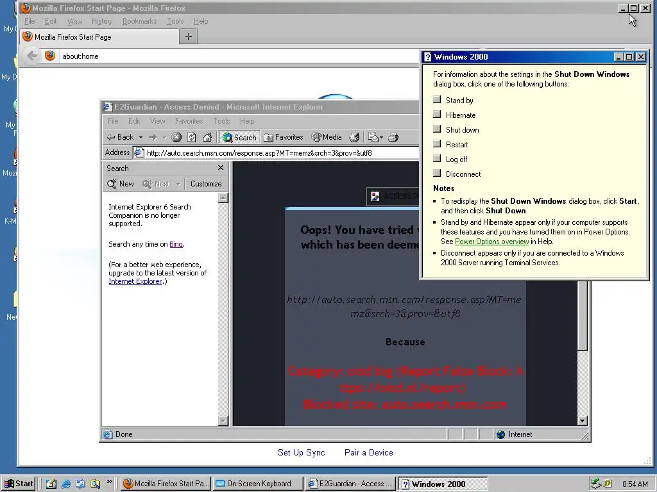Follow the Internet Explorer upgrade link

[x=135, y=281]
